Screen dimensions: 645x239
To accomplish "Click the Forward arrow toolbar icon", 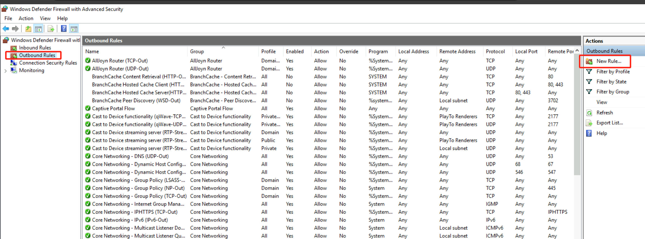I will coord(15,28).
